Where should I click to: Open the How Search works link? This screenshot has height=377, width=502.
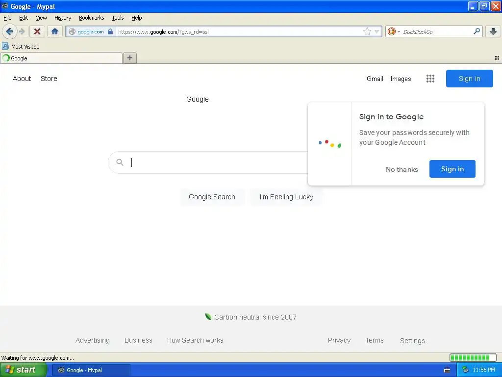195,340
